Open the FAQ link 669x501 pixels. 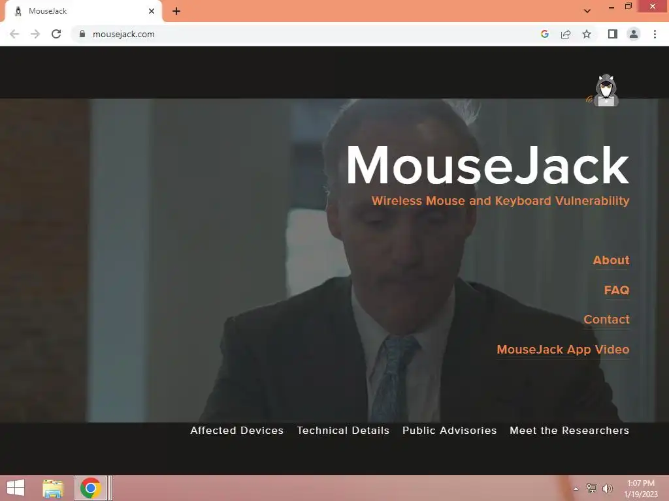617,290
